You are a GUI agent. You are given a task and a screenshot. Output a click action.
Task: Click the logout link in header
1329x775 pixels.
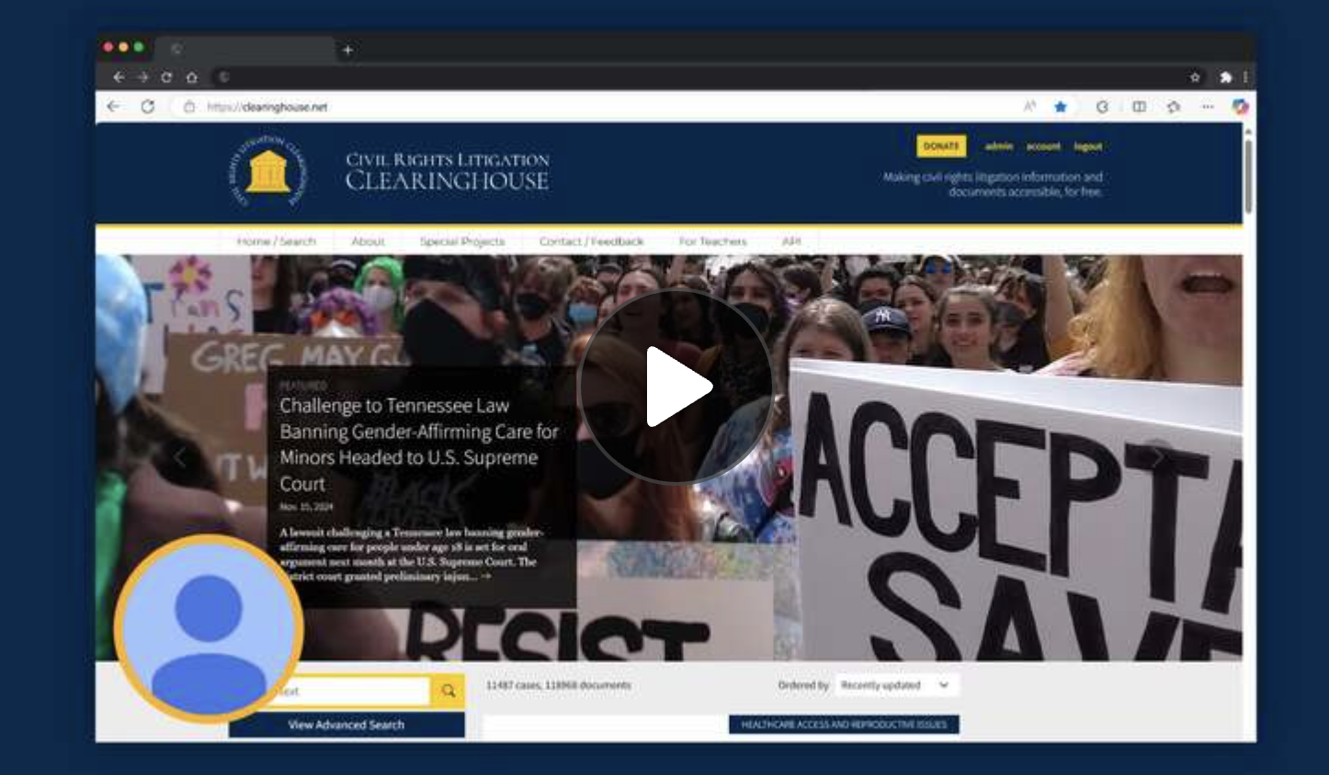pos(1087,146)
